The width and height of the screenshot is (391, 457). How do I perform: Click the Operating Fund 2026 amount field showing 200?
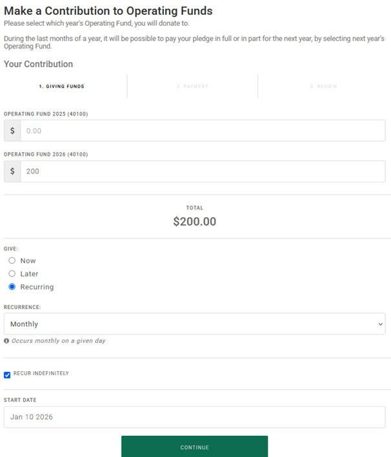tap(203, 171)
